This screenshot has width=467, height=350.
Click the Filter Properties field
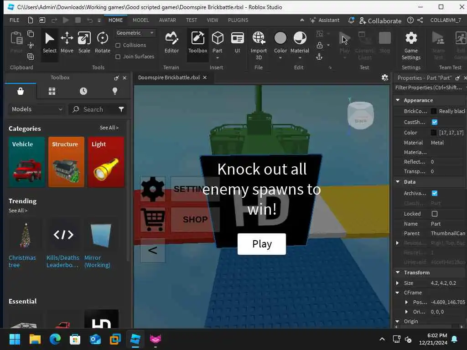[x=429, y=87]
